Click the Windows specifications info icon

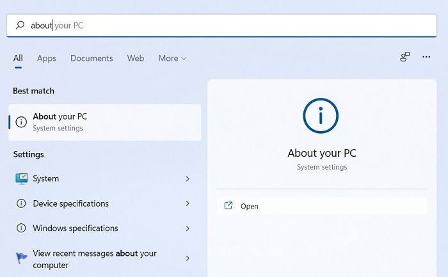click(x=21, y=228)
